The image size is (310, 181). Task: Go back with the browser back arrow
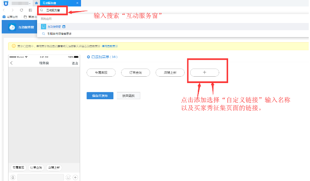[x=4, y=10]
